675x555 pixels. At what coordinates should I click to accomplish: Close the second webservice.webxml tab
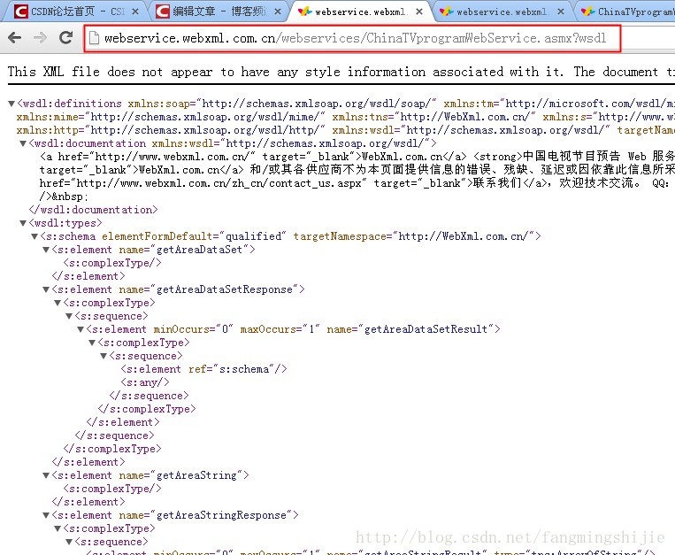(x=561, y=12)
